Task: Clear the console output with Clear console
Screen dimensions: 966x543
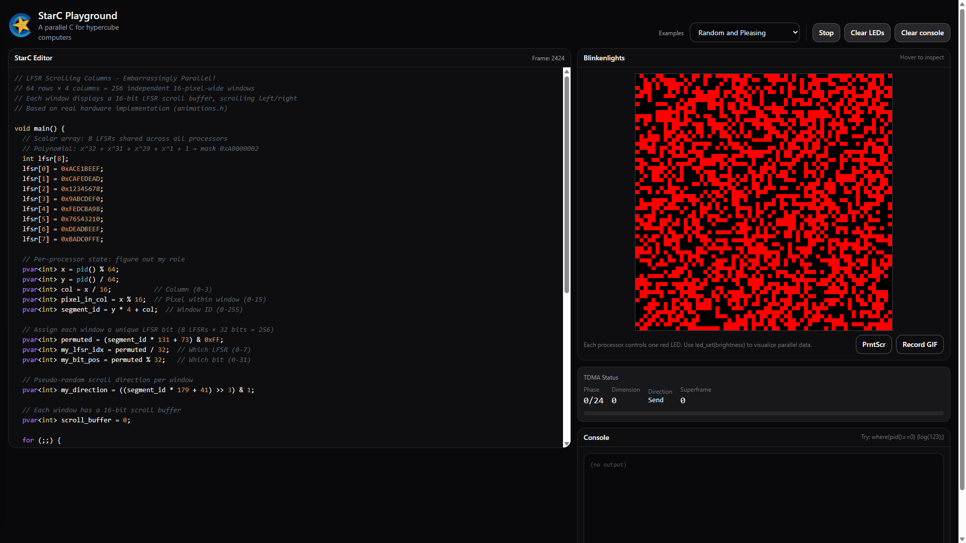Action: pyautogui.click(x=922, y=32)
